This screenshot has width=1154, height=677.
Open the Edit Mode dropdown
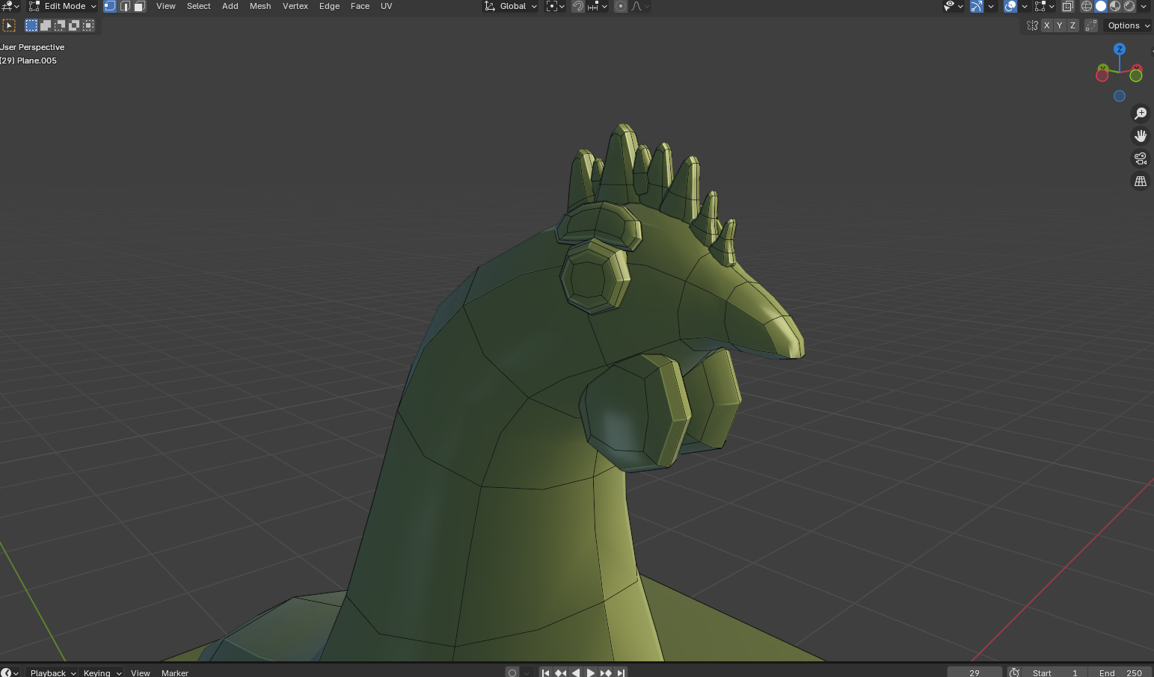pyautogui.click(x=63, y=6)
